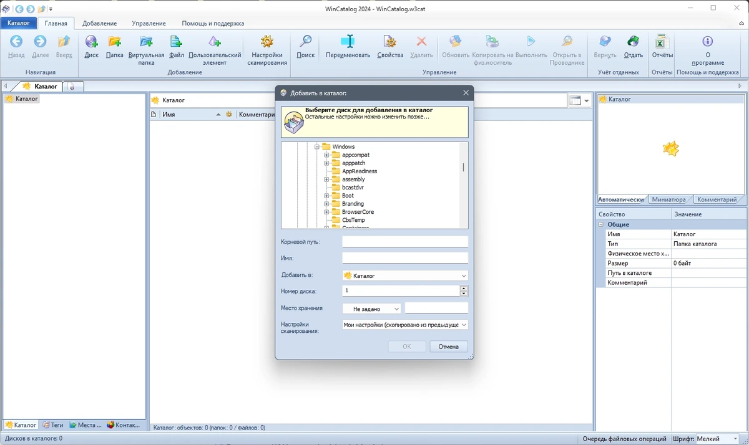Click the OK button in the dialog

pos(407,347)
